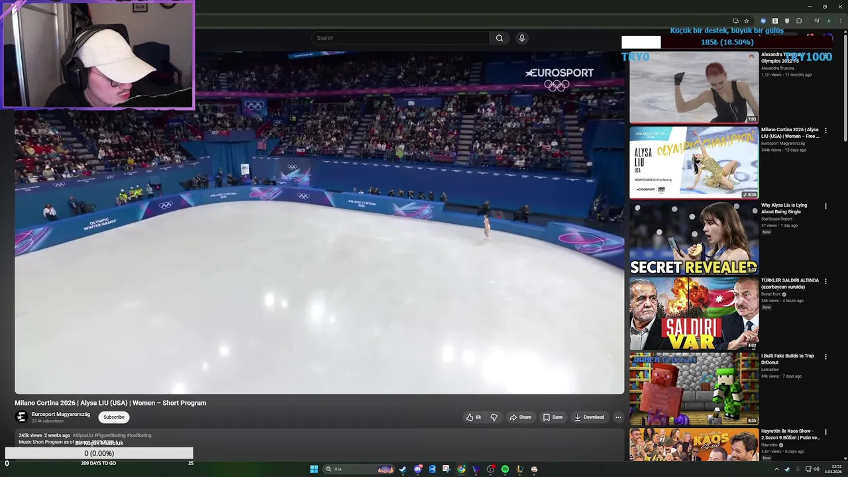The image size is (848, 477).
Task: Dislike the video with thumbs-down icon
Action: 494,417
